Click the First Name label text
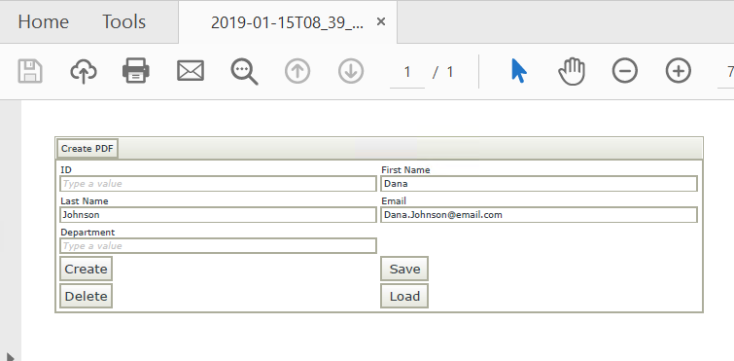The width and height of the screenshot is (734, 361). (405, 170)
